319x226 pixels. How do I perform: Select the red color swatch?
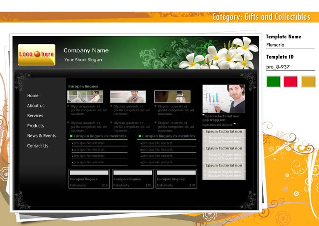click(291, 81)
